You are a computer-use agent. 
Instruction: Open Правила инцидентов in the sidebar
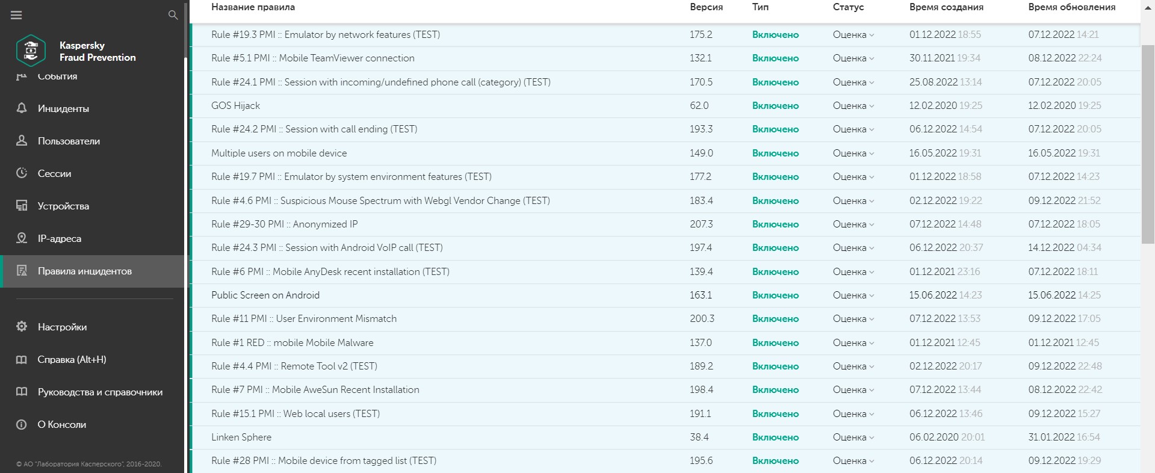click(x=84, y=271)
